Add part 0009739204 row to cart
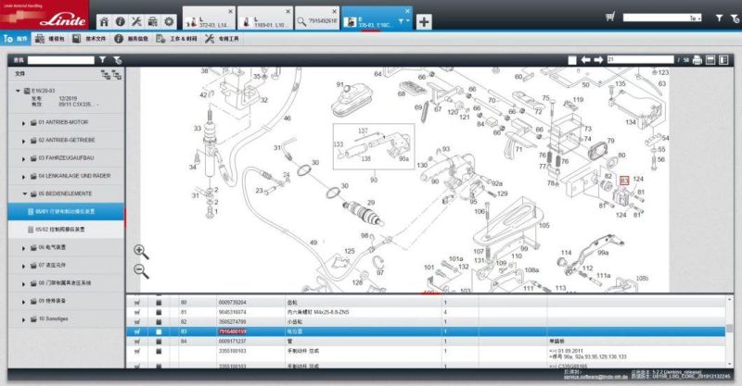742x386 pixels. (x=137, y=303)
